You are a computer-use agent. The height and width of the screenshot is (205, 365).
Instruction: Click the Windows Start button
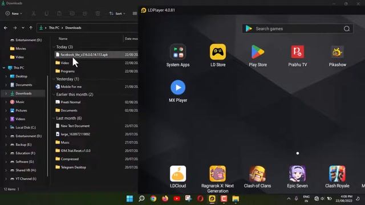point(129,199)
